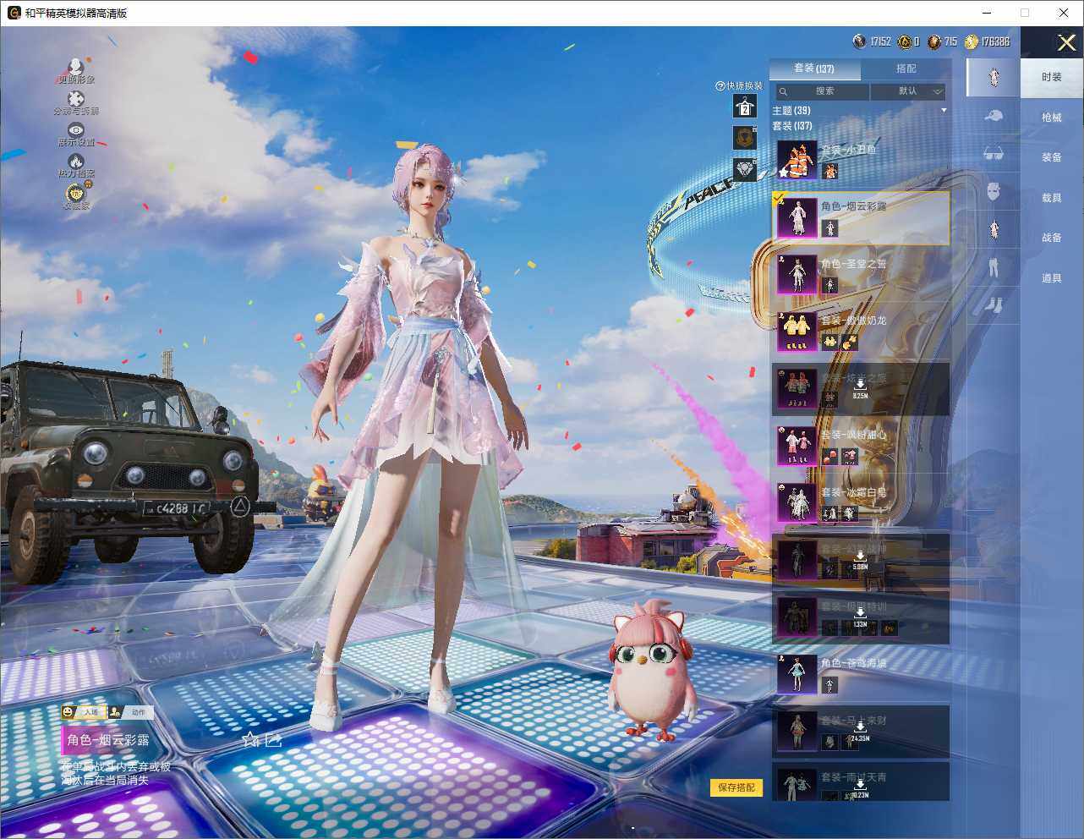Viewport: 1084px width, 839px height.
Task: Click the 套装-小丑鱼 component piece icon
Action: [x=829, y=172]
